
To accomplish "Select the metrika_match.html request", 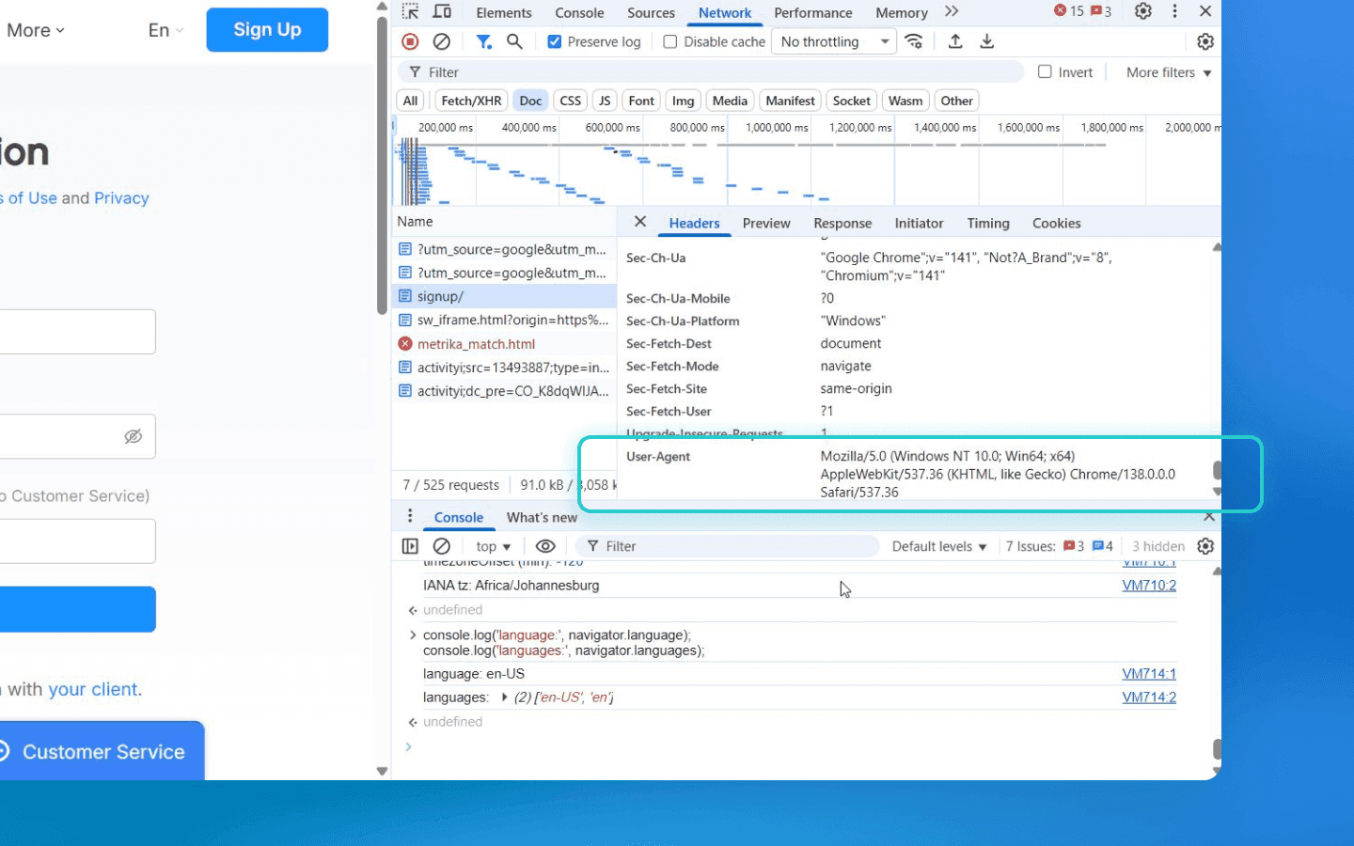I will 505,344.
